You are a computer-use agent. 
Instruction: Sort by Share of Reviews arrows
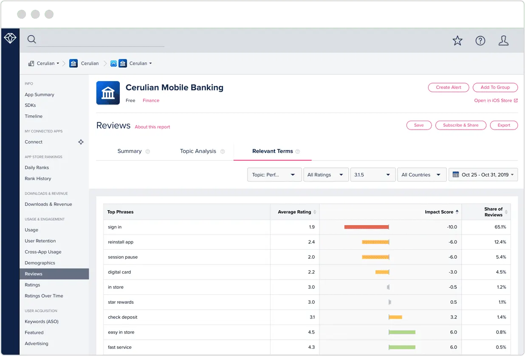click(x=506, y=212)
